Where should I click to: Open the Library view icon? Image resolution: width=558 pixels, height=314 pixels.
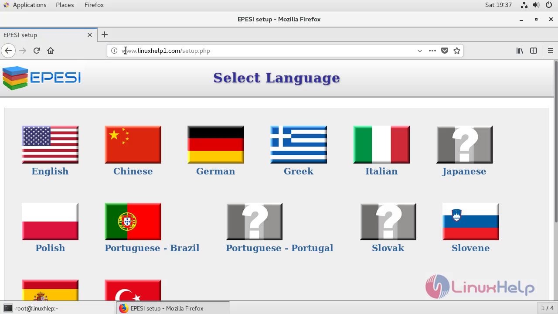coord(520,51)
